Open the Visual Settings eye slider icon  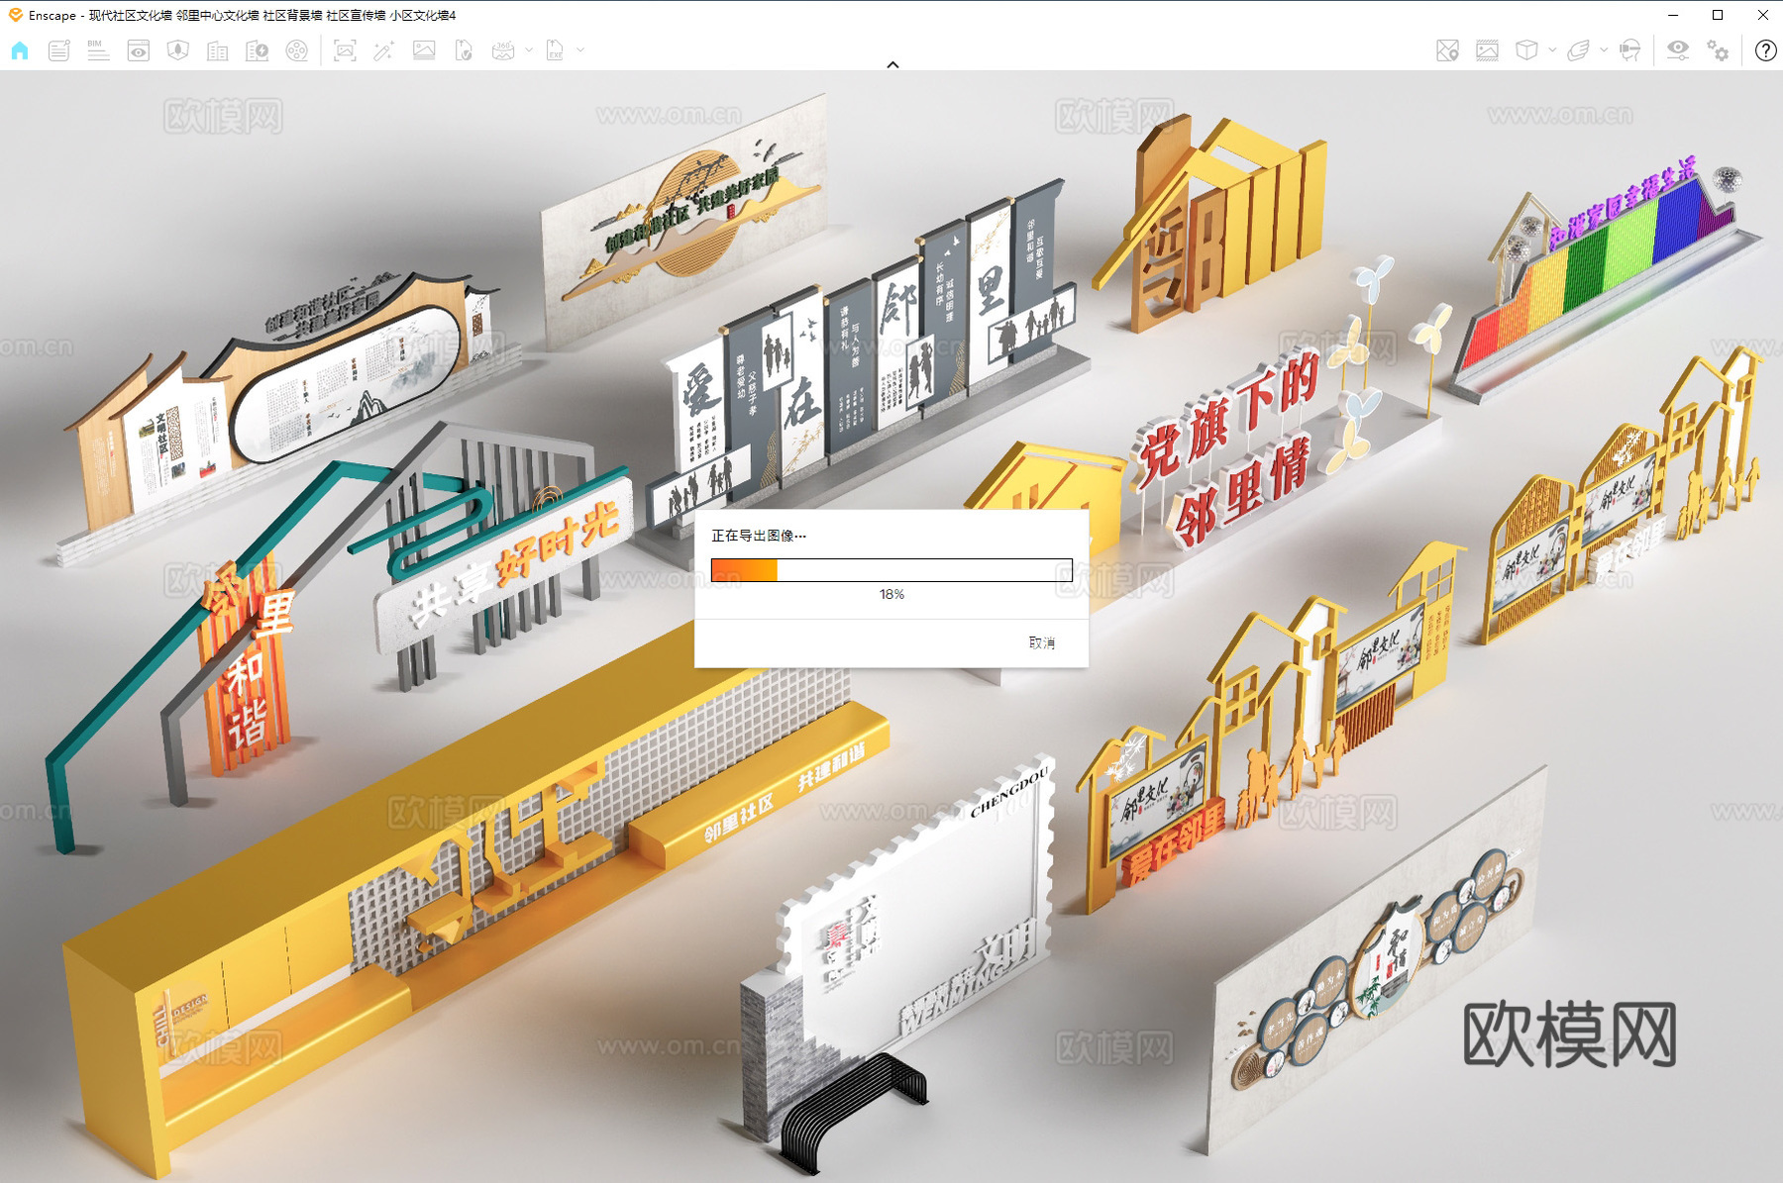click(x=1678, y=50)
